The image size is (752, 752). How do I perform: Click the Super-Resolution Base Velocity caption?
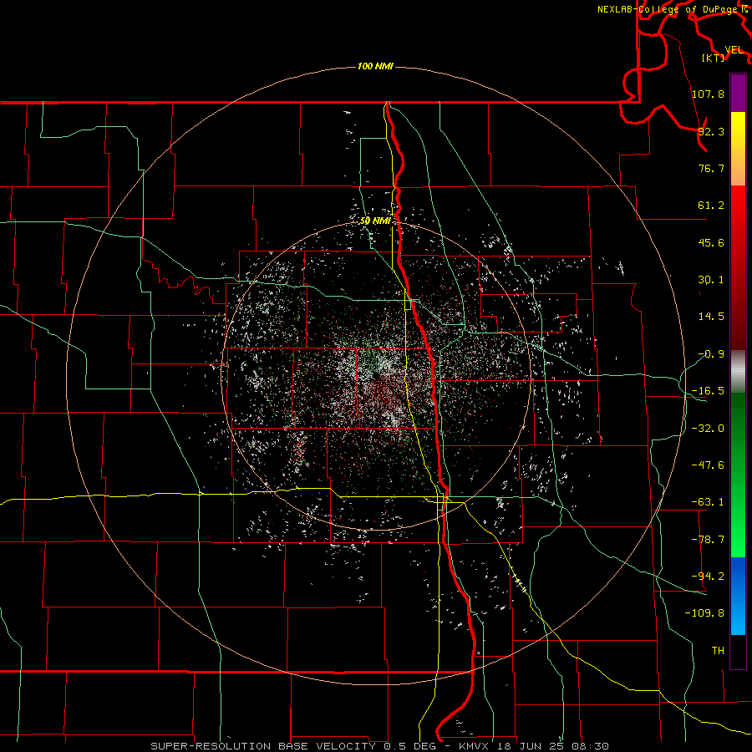coord(380,746)
